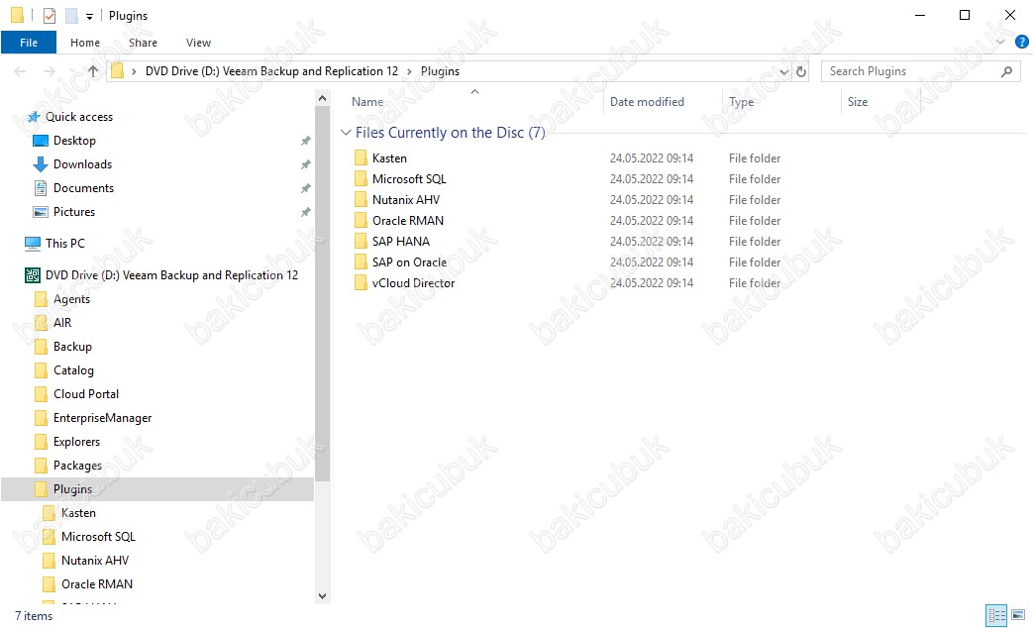The width and height of the screenshot is (1034, 628).
Task: Open Microsoft SQL subfolder in navigation tree
Action: 98,536
